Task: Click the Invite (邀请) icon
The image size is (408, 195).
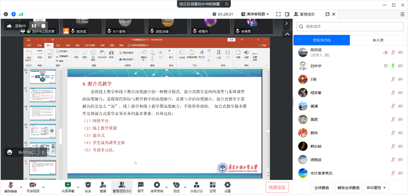Action: coord(103,185)
